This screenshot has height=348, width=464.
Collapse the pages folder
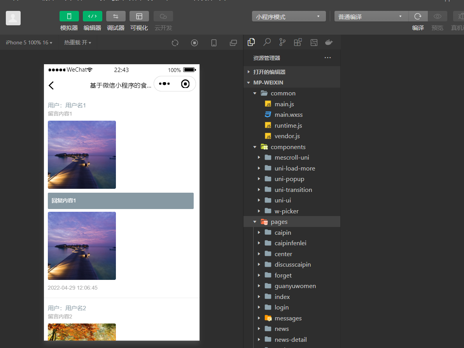tap(292, 222)
